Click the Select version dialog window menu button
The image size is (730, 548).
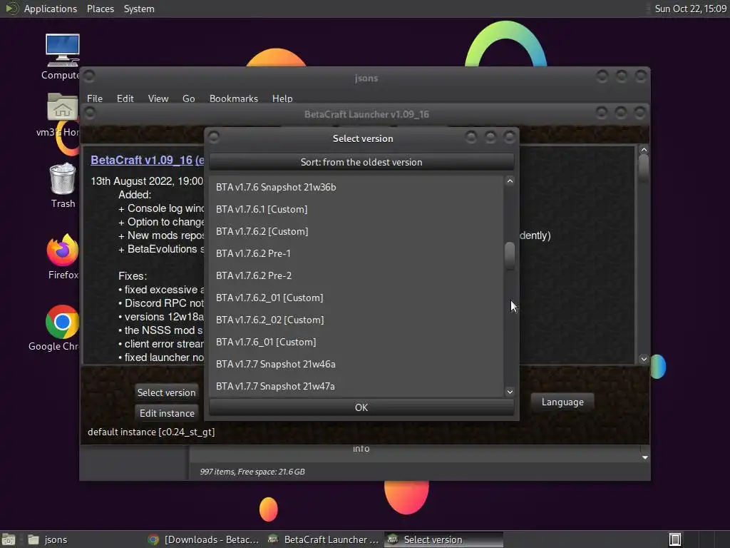coord(214,137)
